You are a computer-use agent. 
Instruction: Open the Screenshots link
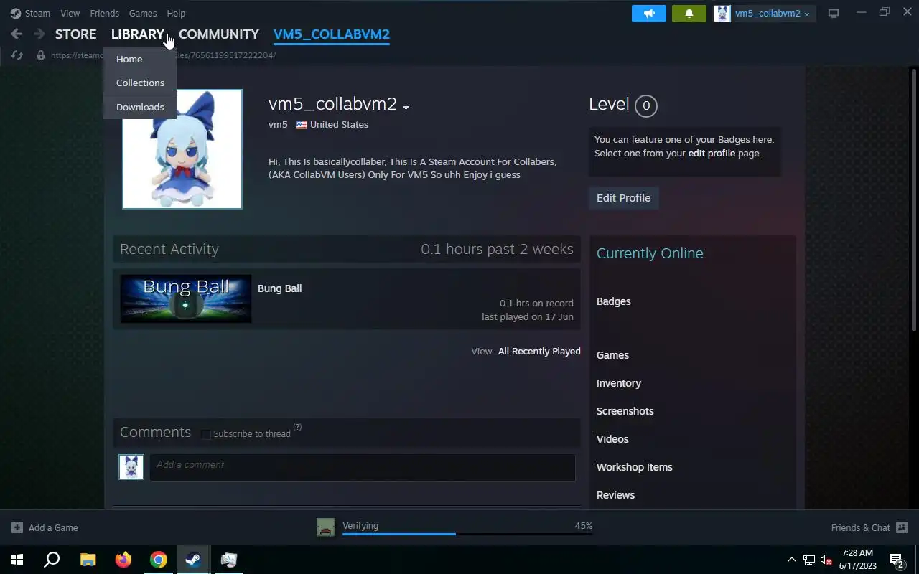[x=625, y=411]
